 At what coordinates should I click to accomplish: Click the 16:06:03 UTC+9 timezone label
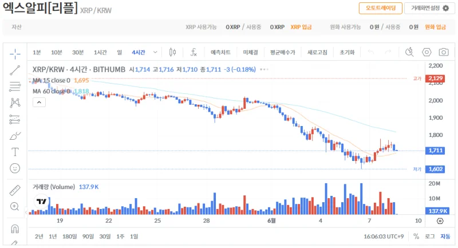tap(384, 237)
